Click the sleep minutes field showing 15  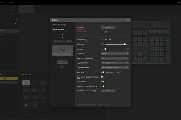118,72
